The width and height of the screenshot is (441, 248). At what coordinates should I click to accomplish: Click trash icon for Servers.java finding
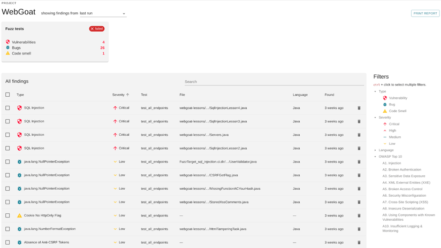click(x=359, y=135)
